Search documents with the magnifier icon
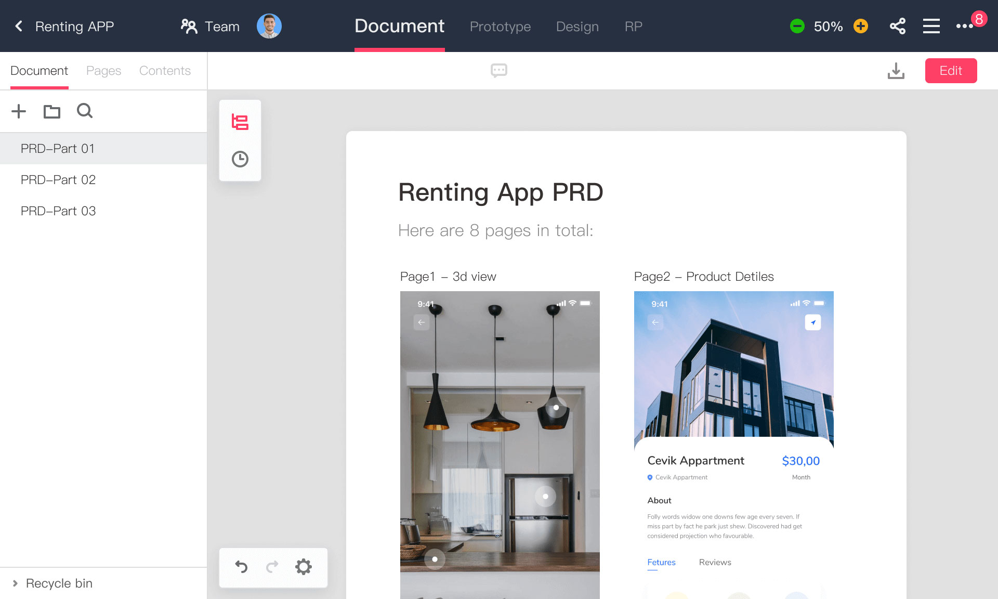 coord(85,111)
